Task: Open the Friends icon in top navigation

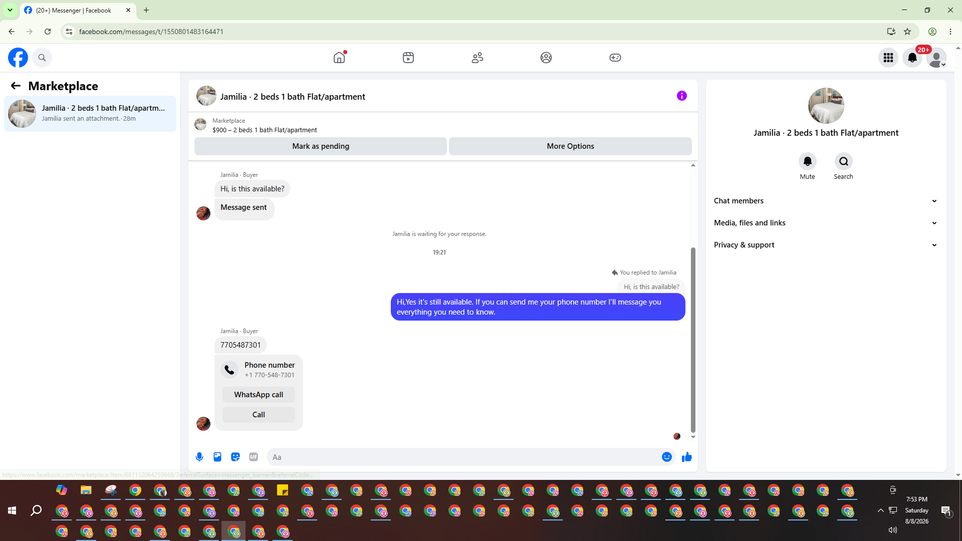Action: click(477, 58)
